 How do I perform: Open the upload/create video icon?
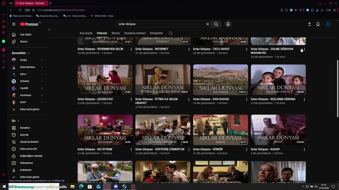point(309,24)
